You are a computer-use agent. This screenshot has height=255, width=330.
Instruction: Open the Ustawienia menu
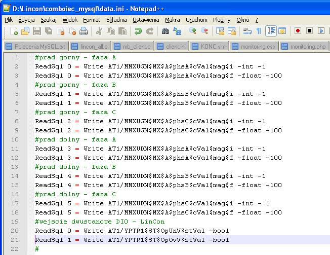[146, 20]
